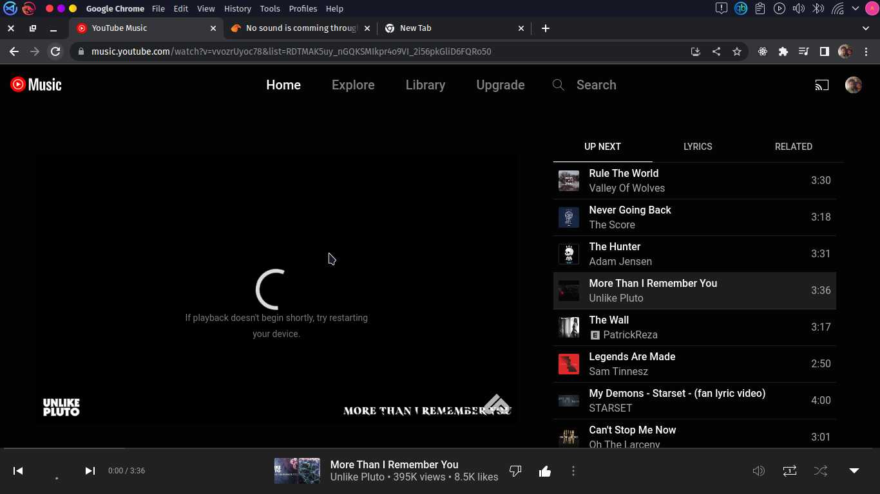Expand the system tray chevron
Viewport: 880px width, 494px height.
click(855, 9)
